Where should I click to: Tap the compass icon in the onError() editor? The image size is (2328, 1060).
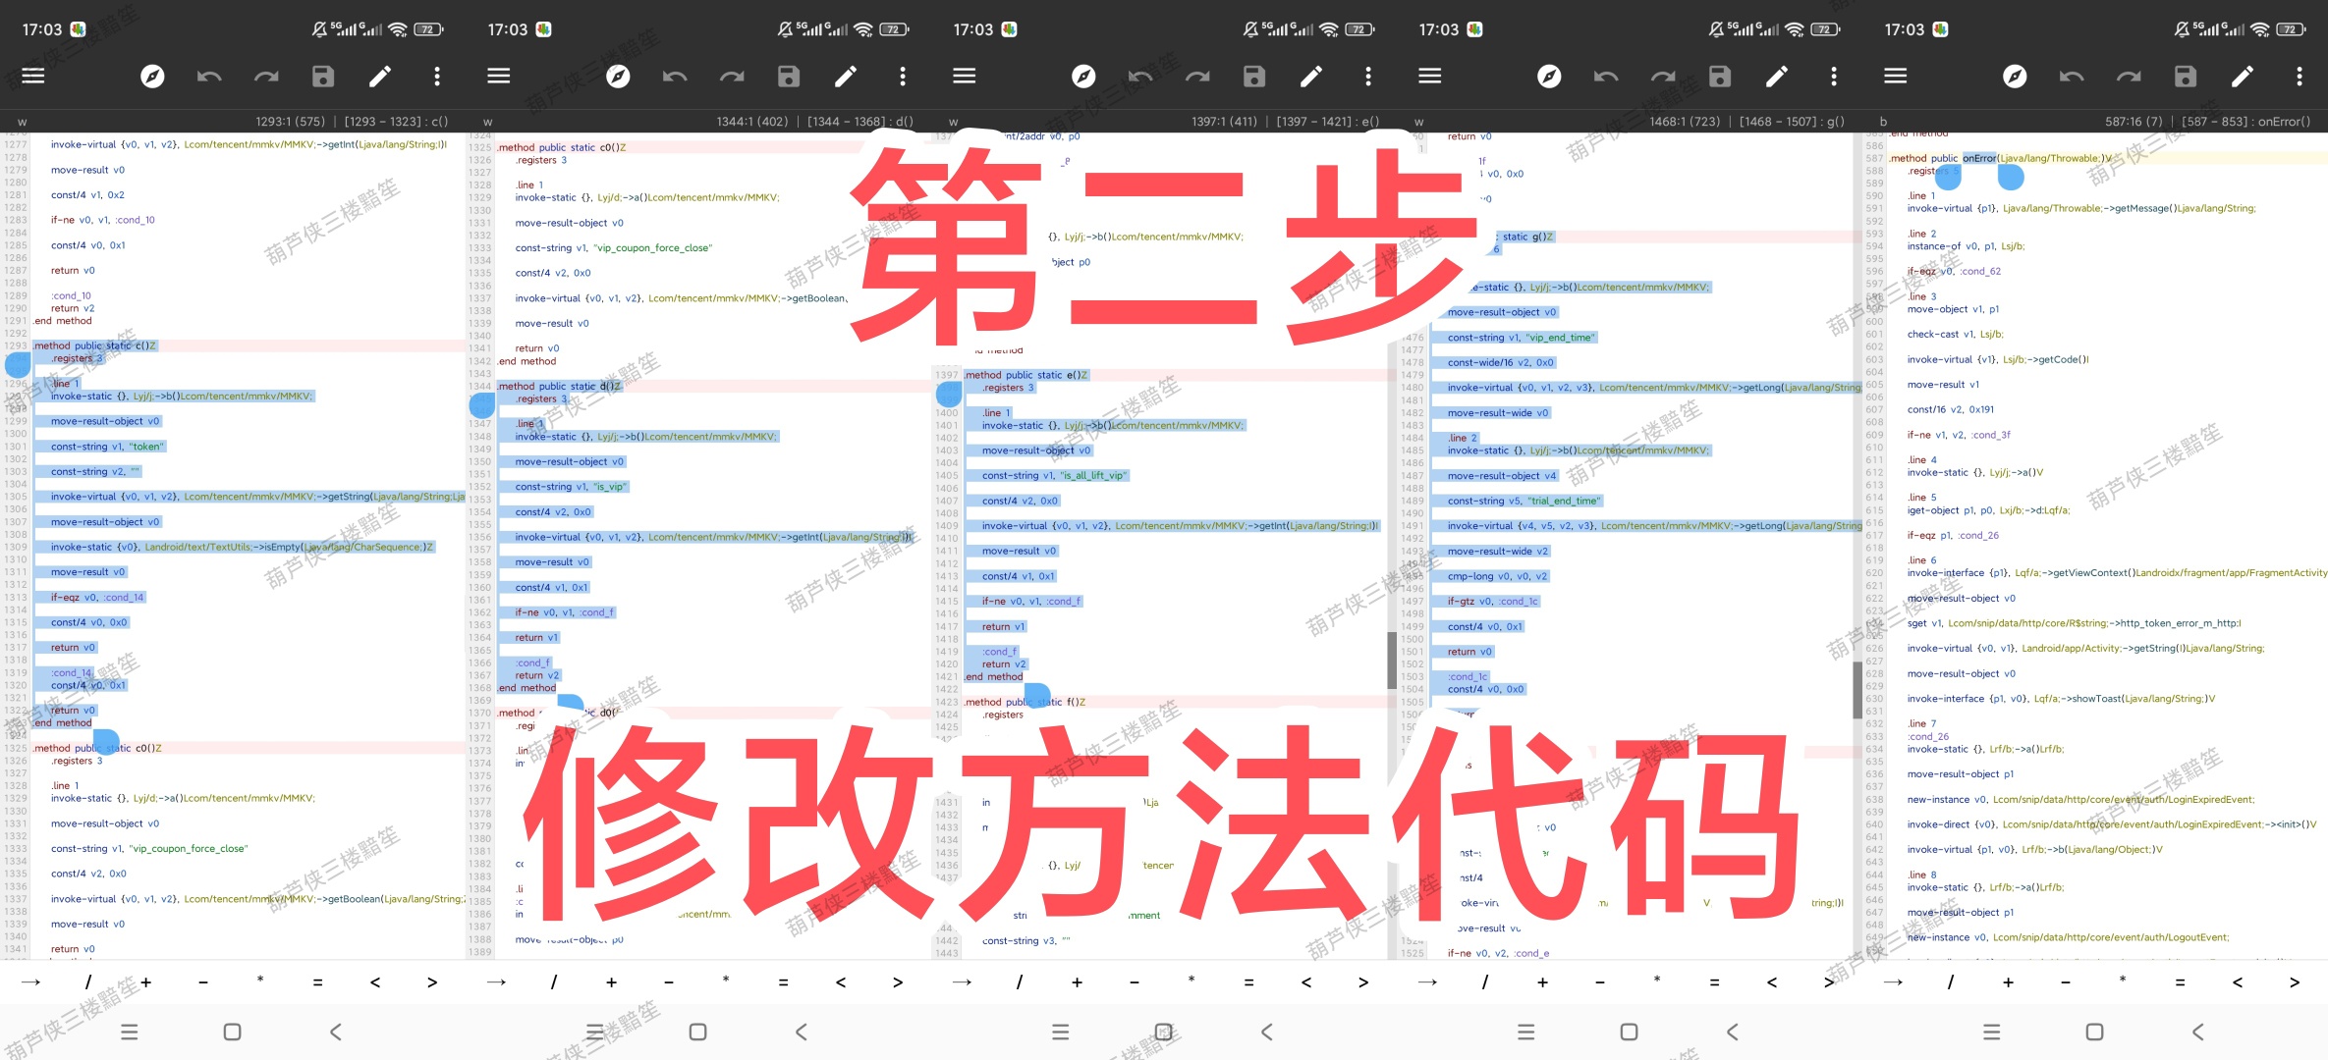click(x=2015, y=76)
